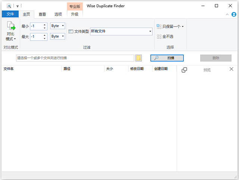The width and height of the screenshot is (239, 180).
Task: Switch to the 主页 tab
Action: [x=27, y=14]
